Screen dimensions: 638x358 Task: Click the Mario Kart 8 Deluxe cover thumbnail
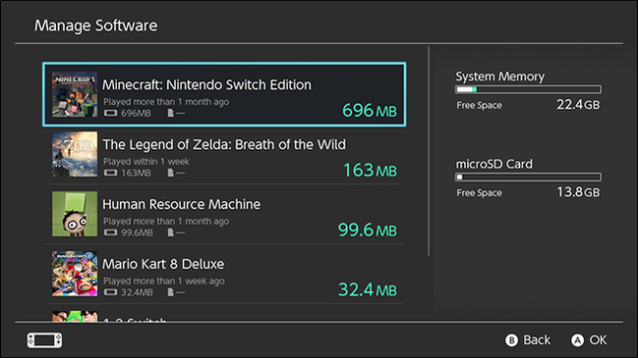click(75, 274)
